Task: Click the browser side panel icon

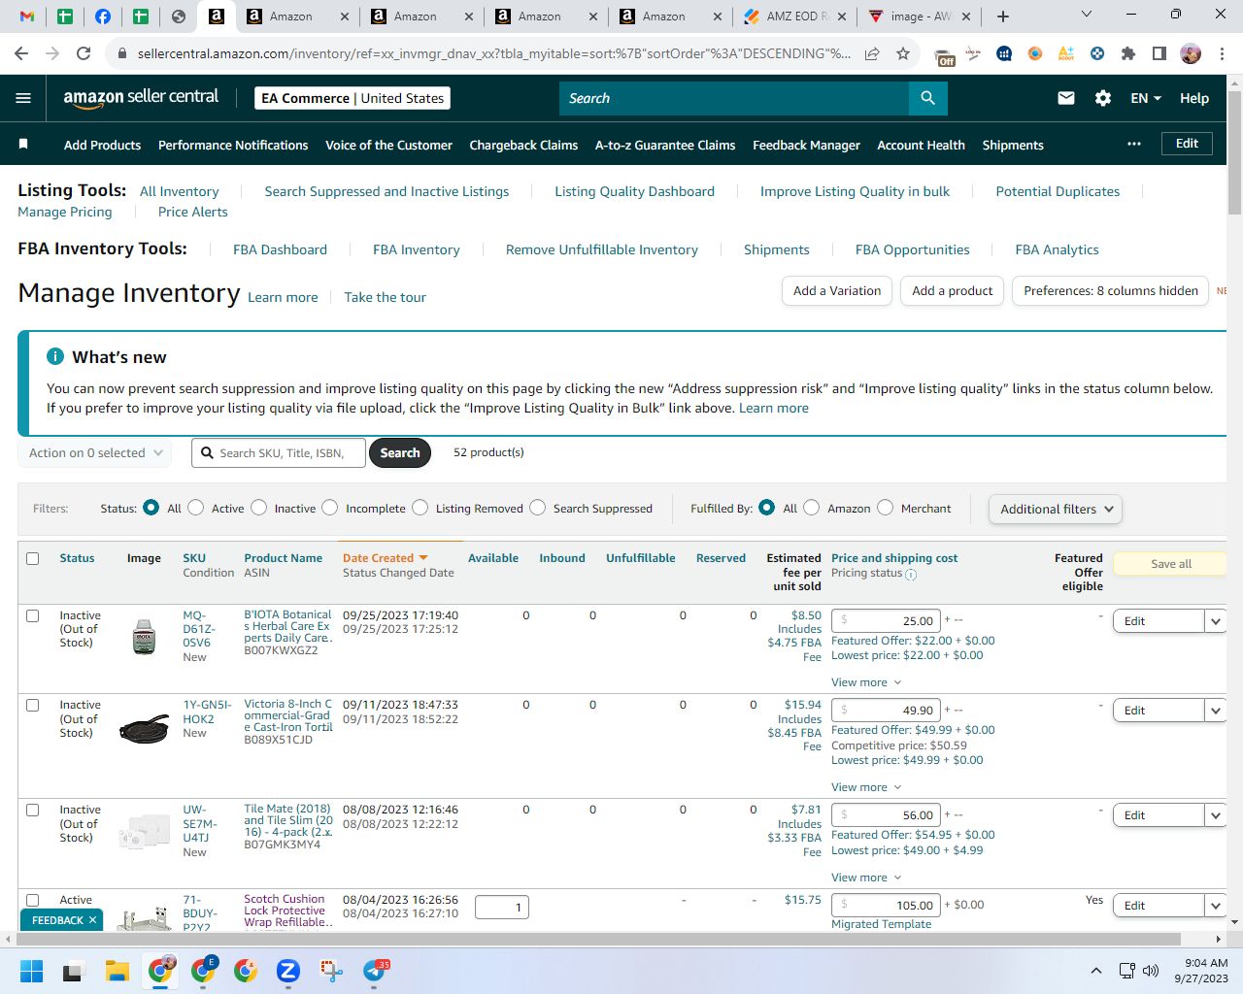Action: pyautogui.click(x=1159, y=53)
